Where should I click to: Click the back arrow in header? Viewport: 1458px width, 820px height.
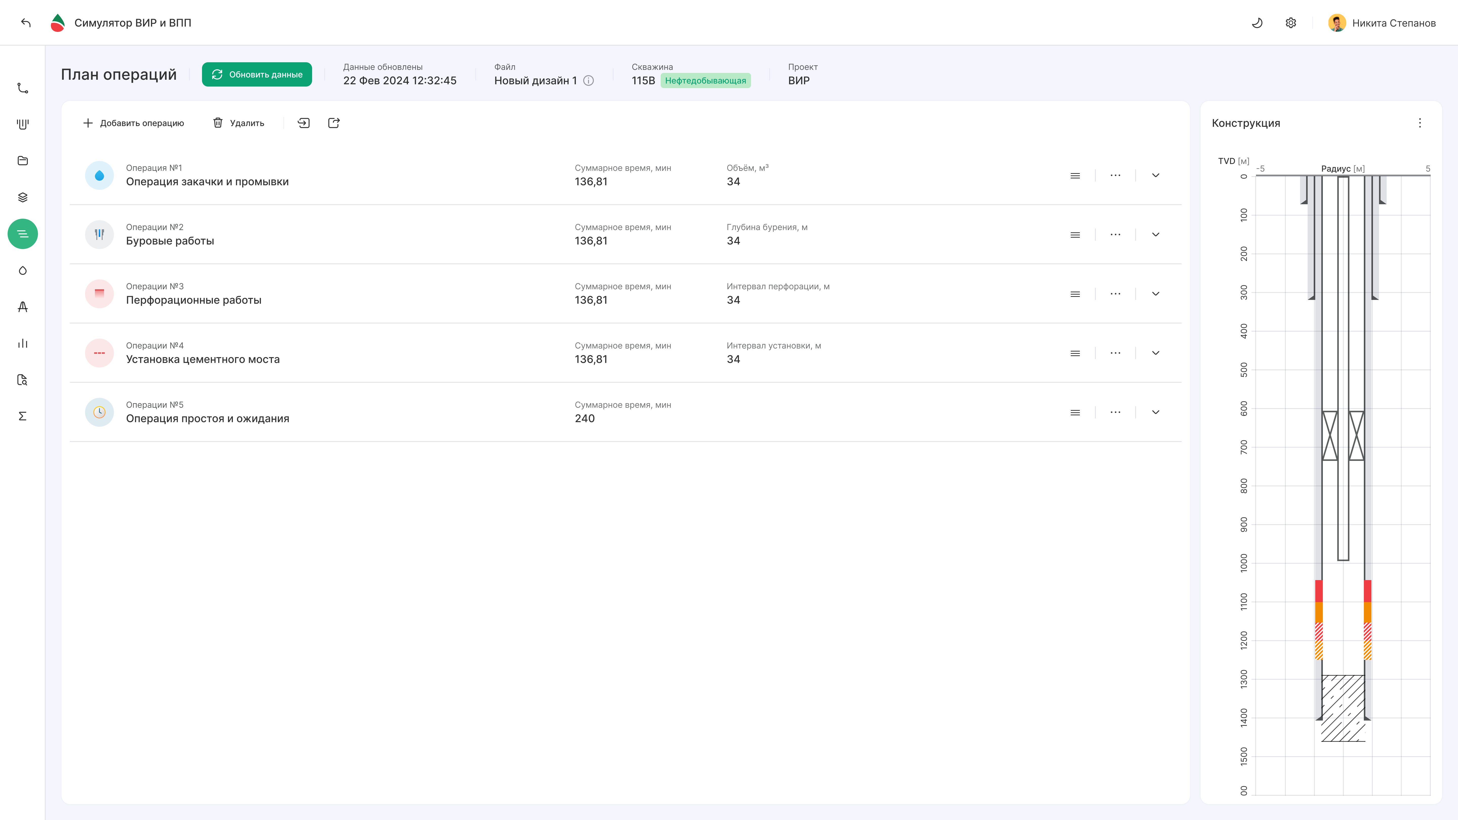pos(26,23)
